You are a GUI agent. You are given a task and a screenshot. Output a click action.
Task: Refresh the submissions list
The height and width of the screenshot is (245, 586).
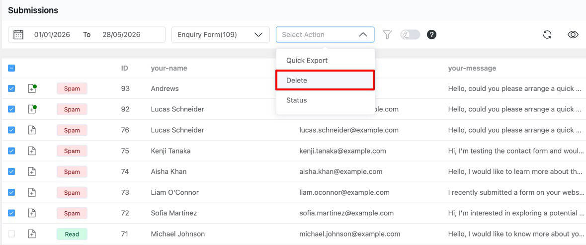(x=547, y=35)
